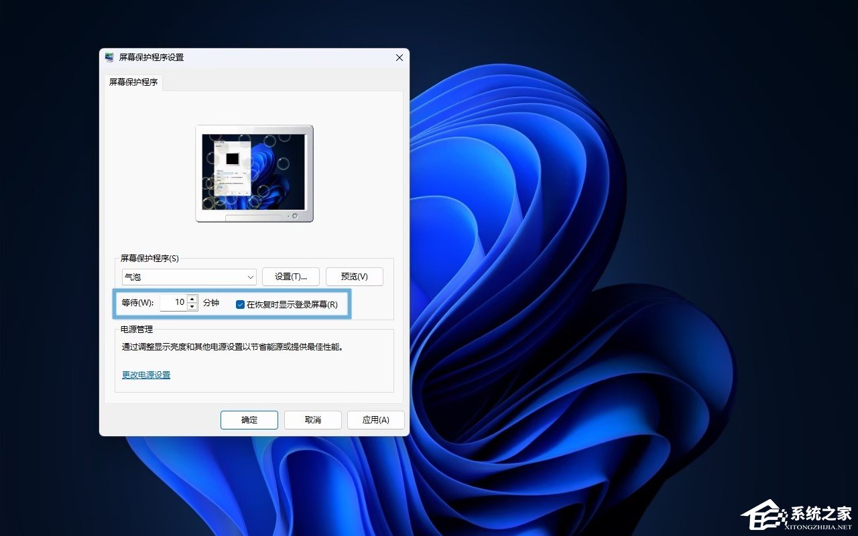Close the screensaver settings dialog

pos(399,58)
